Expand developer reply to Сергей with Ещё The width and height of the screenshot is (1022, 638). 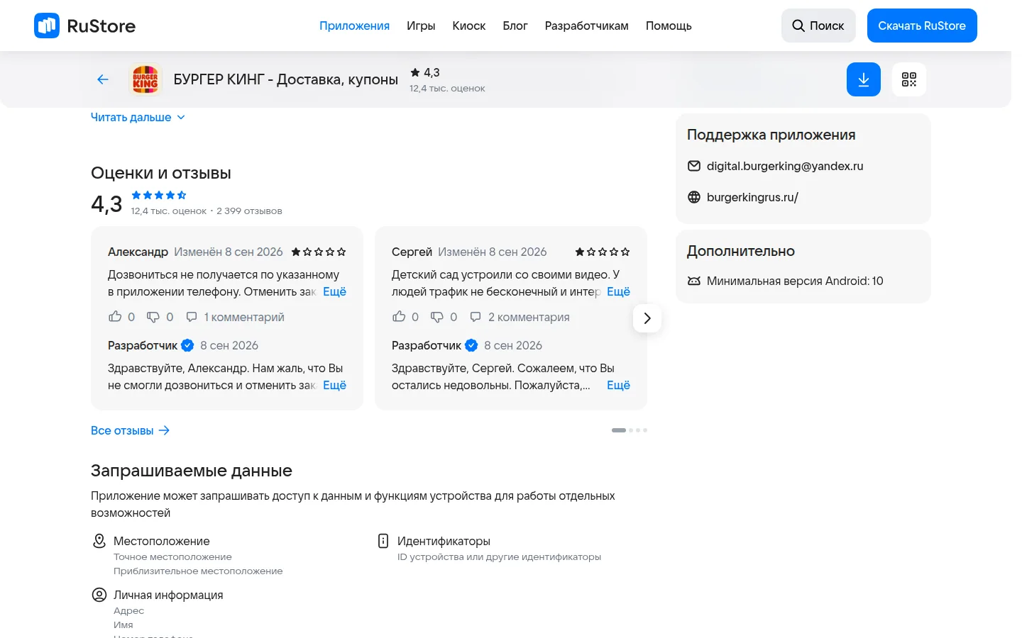click(x=618, y=385)
